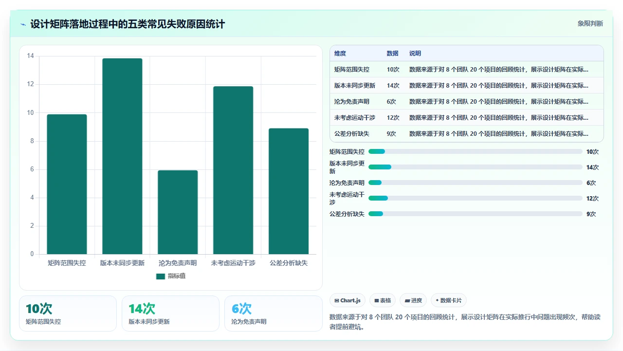Image resolution: width=623 pixels, height=351 pixels.
Task: Click the 数据 table column header
Action: (392, 54)
